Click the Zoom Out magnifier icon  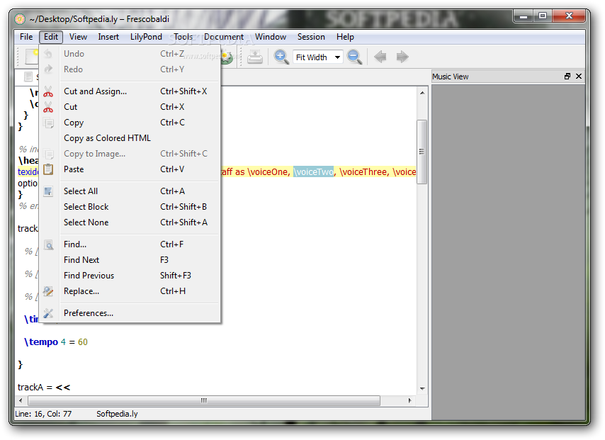pyautogui.click(x=354, y=57)
